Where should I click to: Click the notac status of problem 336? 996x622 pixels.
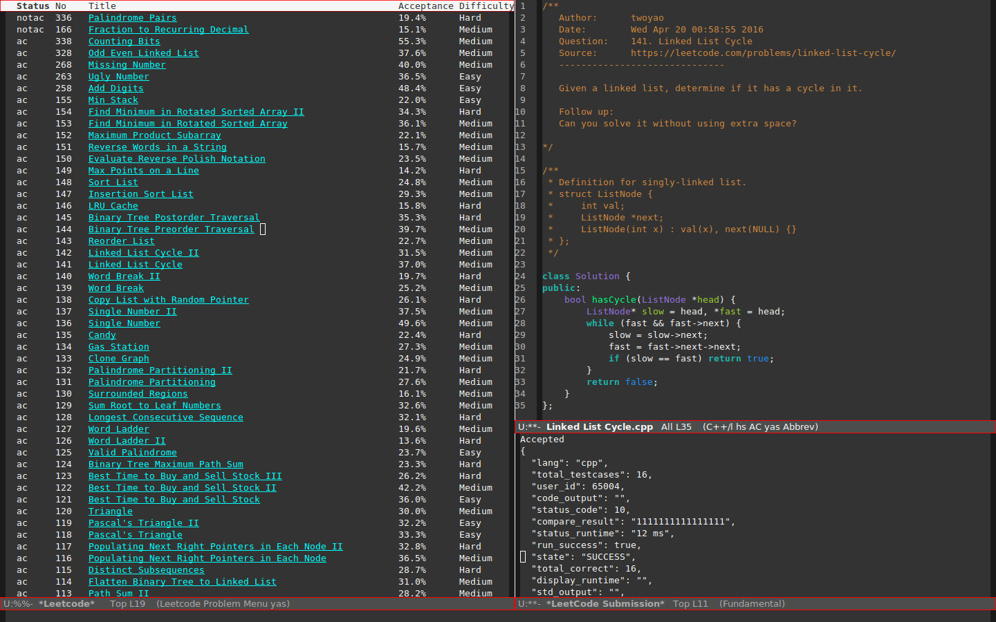click(30, 18)
